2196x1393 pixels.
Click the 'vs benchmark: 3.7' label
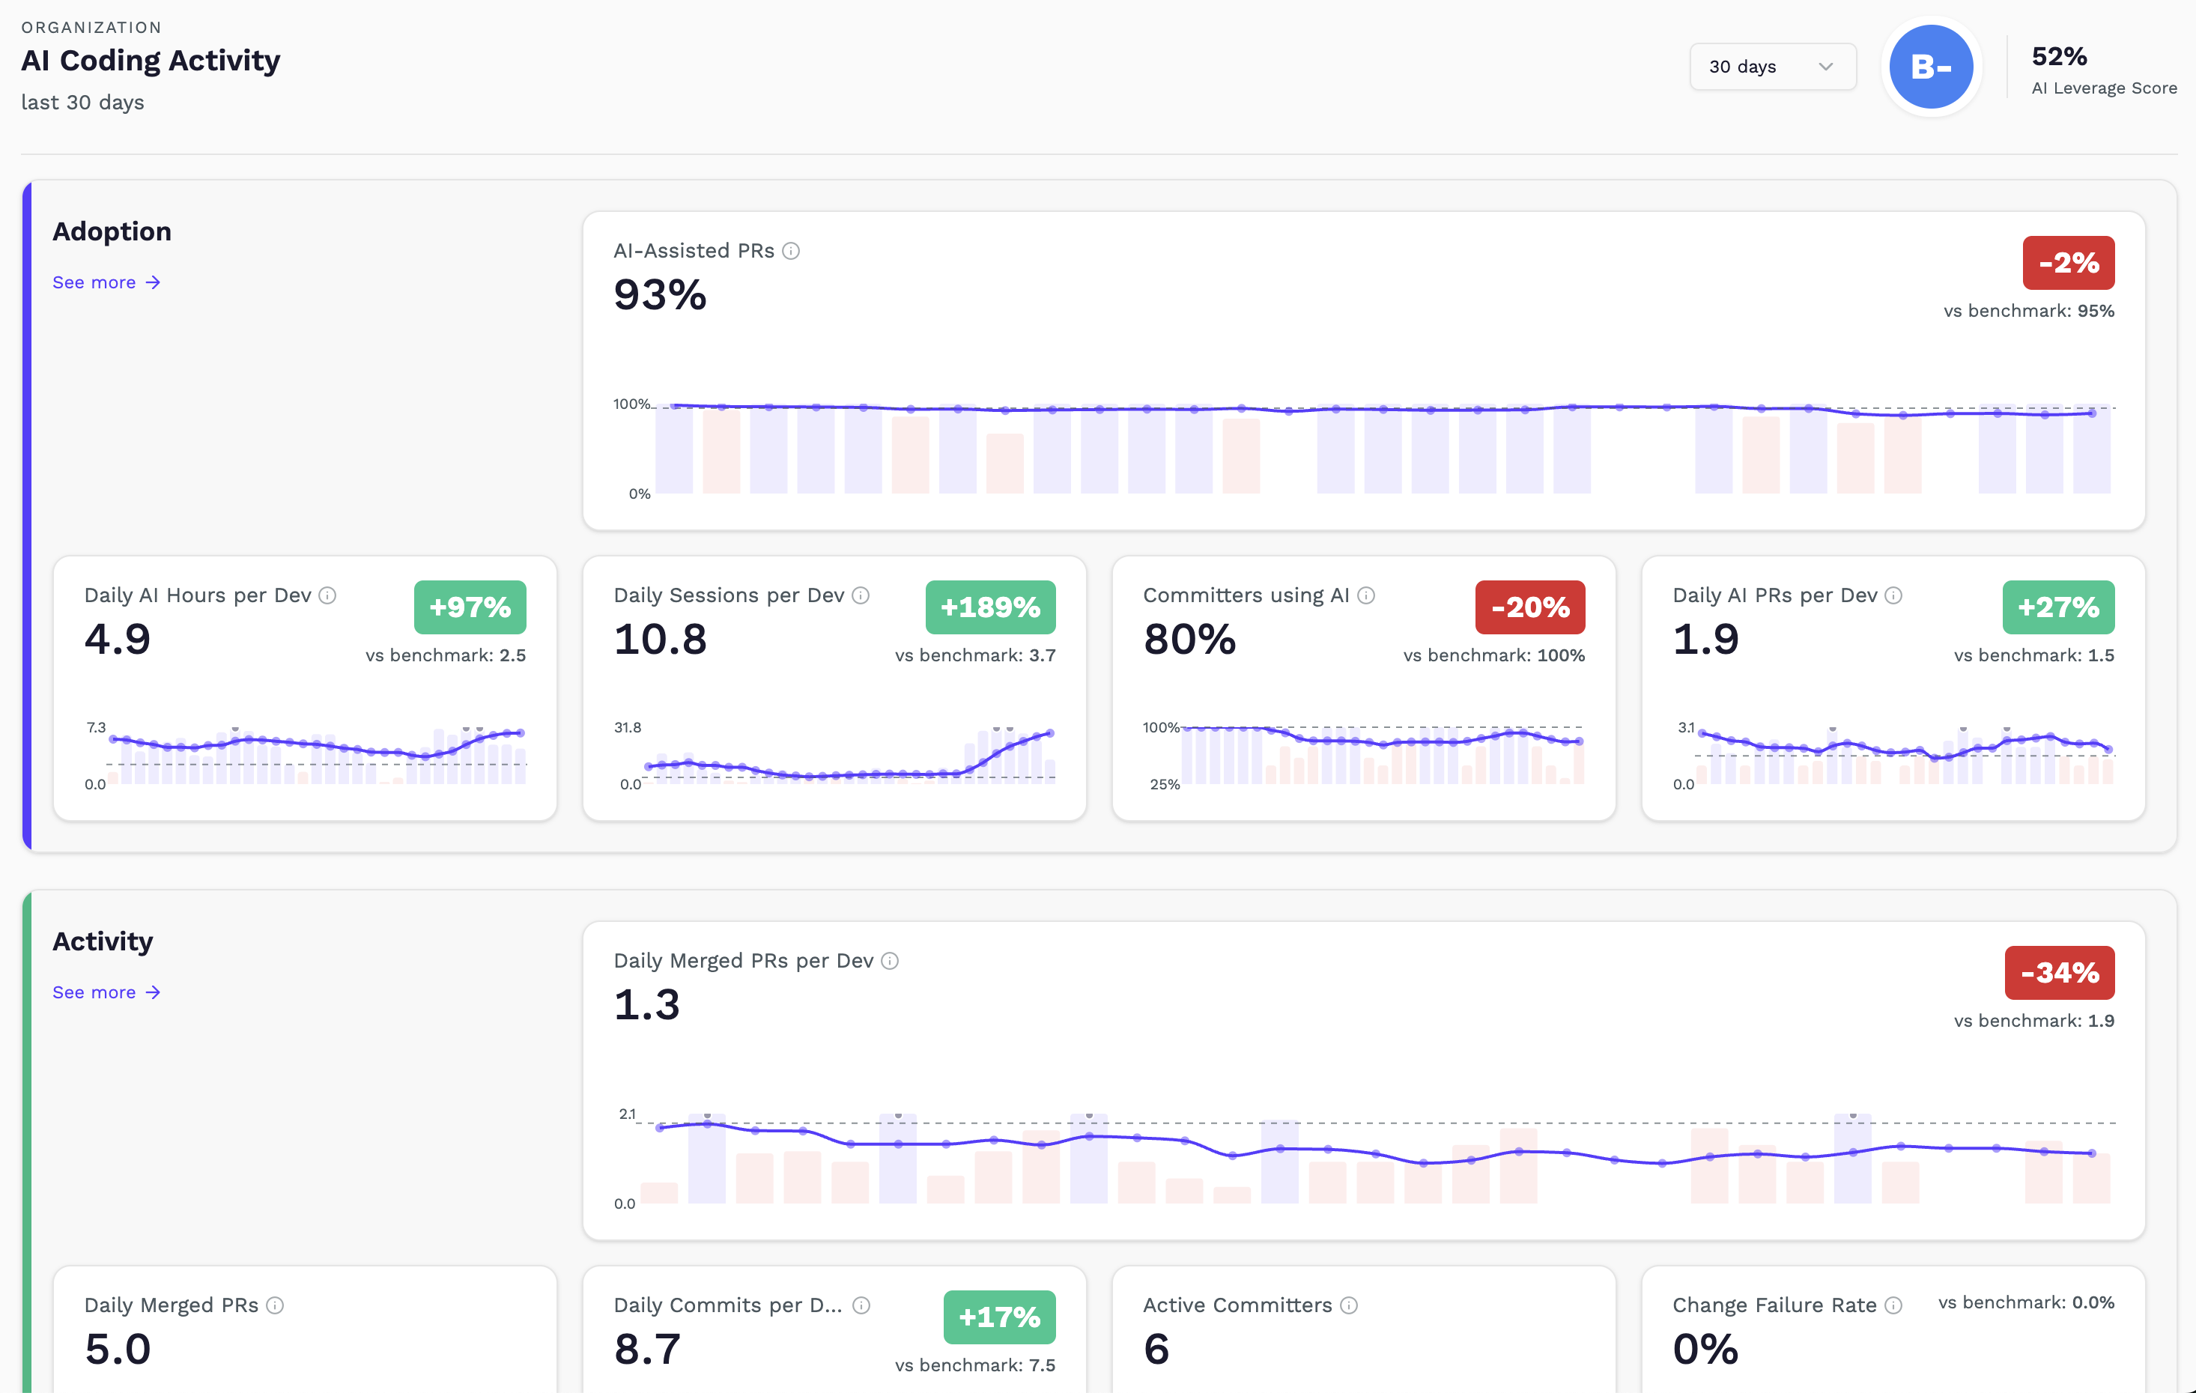click(x=975, y=655)
